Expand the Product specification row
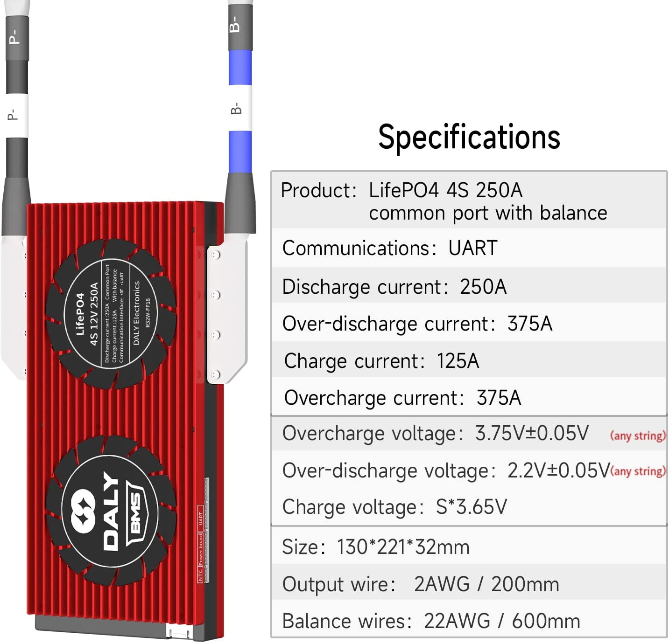 click(444, 201)
